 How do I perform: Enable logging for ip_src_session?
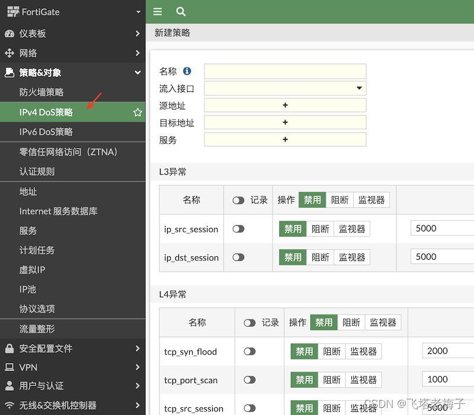[x=238, y=229]
